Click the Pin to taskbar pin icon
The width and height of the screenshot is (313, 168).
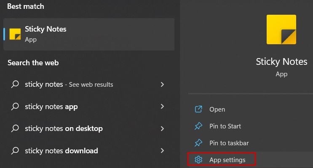[198, 143]
